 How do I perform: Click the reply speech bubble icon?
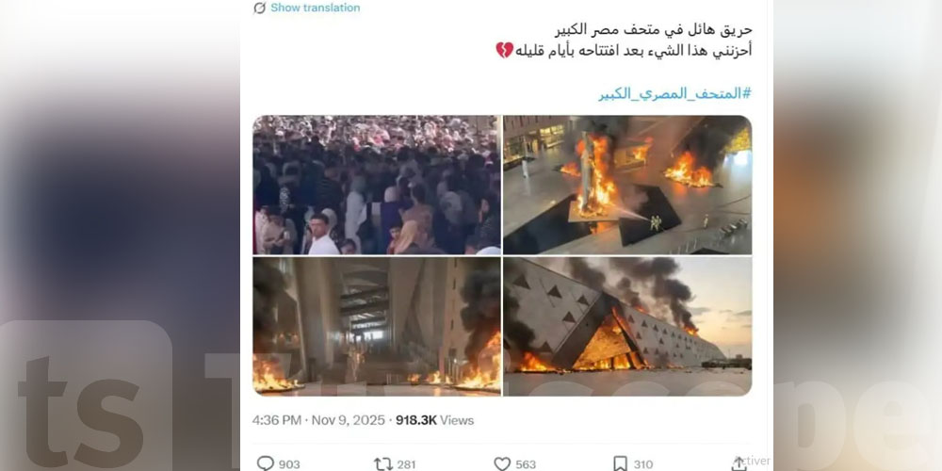[x=265, y=463]
